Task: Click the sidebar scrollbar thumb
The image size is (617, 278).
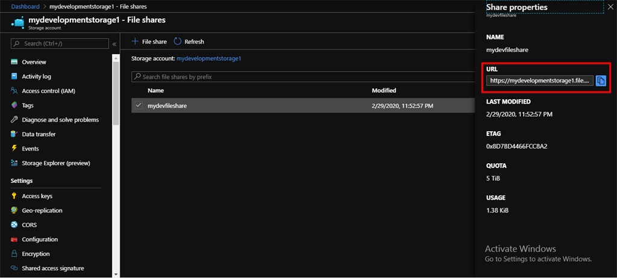Action: point(116,94)
